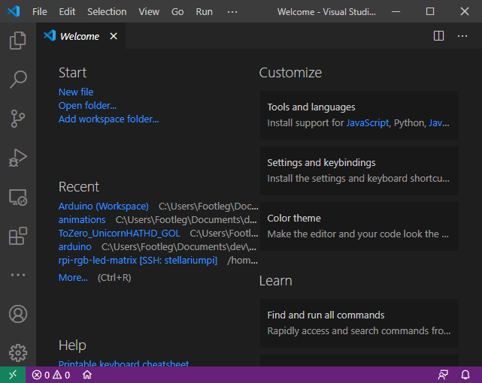Click the VS Code logo in title bar

pos(14,12)
